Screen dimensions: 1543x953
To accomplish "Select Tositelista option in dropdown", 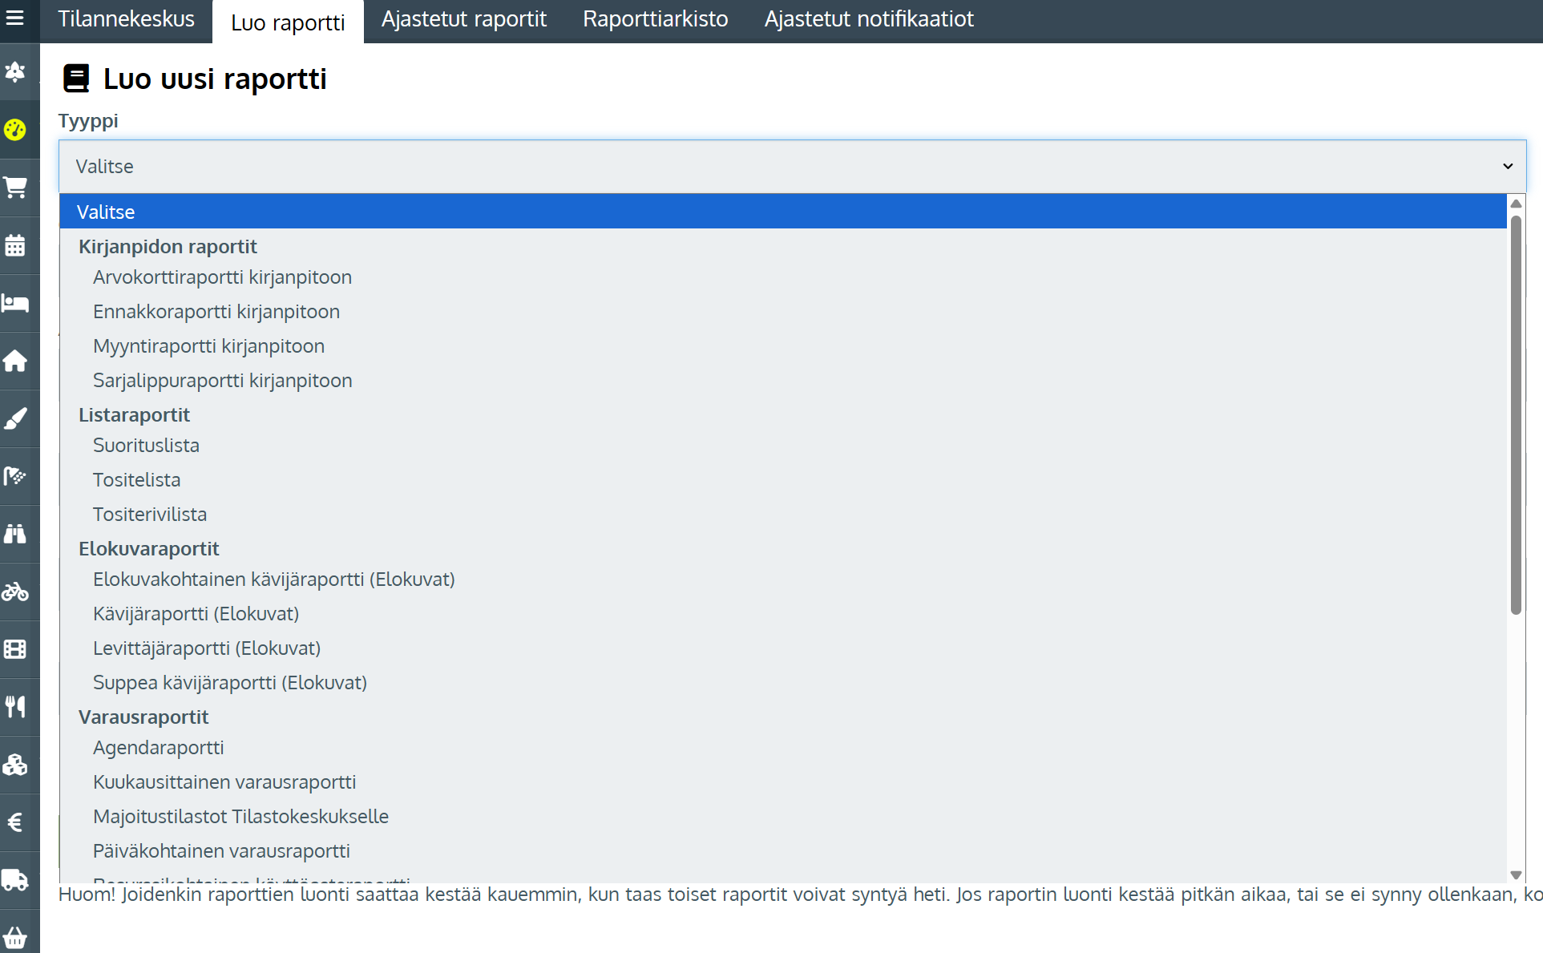I will pos(136,480).
